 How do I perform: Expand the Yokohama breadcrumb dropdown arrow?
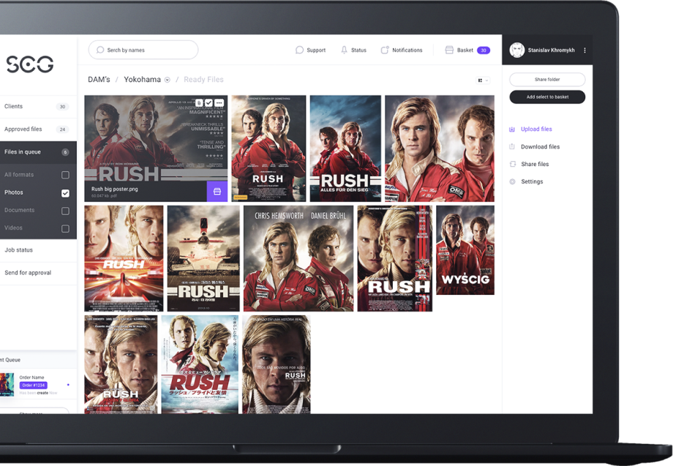pyautogui.click(x=168, y=80)
